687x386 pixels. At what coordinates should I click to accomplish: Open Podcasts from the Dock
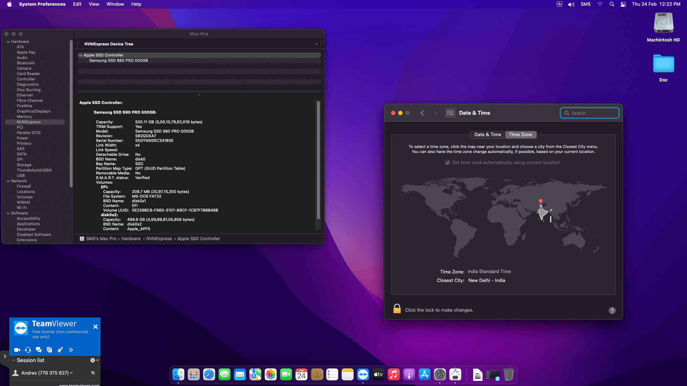click(409, 375)
